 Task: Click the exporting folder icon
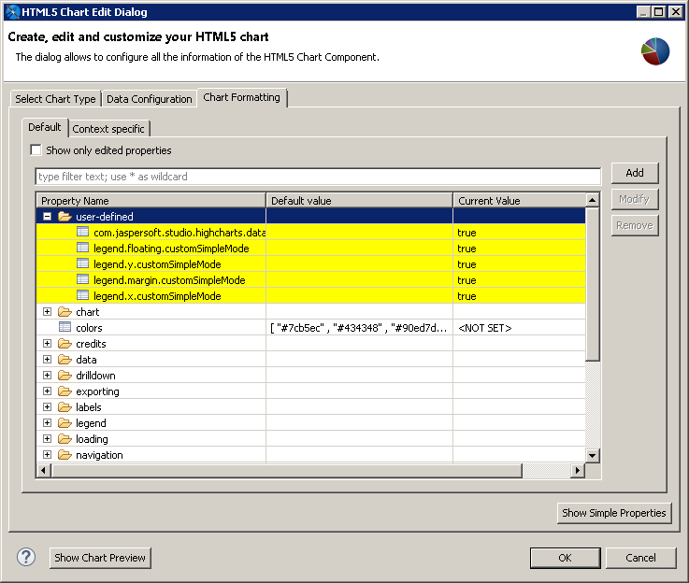[x=65, y=391]
